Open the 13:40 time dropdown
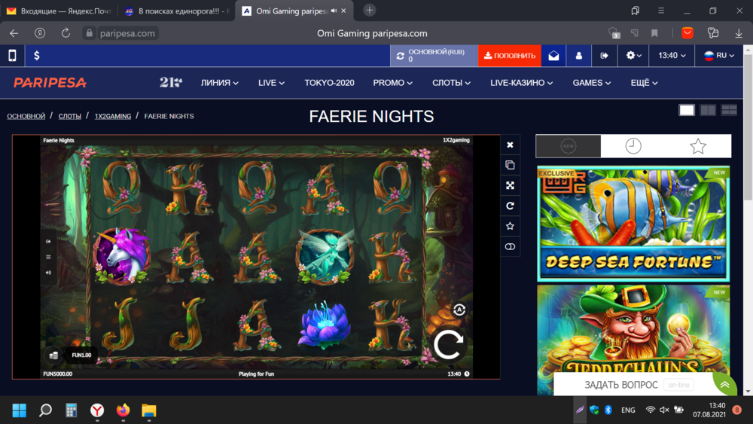 click(672, 56)
